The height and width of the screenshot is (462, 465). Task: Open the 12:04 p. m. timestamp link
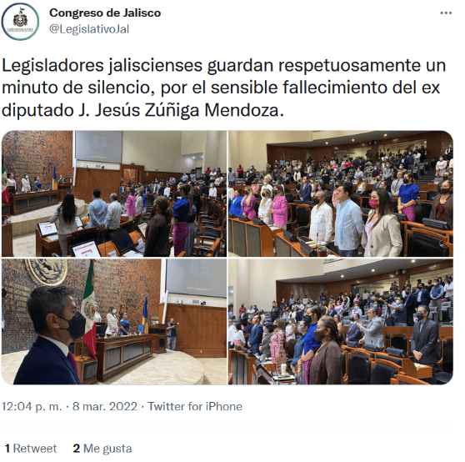(x=32, y=406)
